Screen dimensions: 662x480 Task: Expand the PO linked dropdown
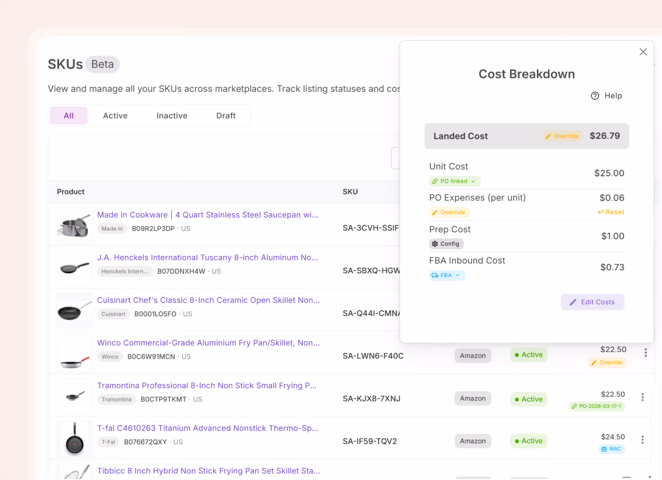[x=454, y=182]
